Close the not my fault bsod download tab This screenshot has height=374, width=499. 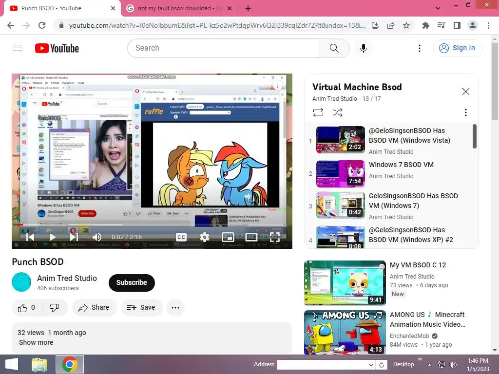[230, 8]
